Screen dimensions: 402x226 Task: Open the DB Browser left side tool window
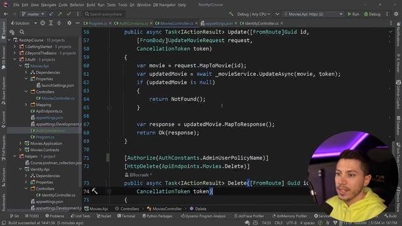(x=3, y=58)
